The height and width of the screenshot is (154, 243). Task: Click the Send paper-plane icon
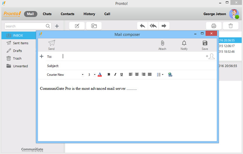point(51,43)
